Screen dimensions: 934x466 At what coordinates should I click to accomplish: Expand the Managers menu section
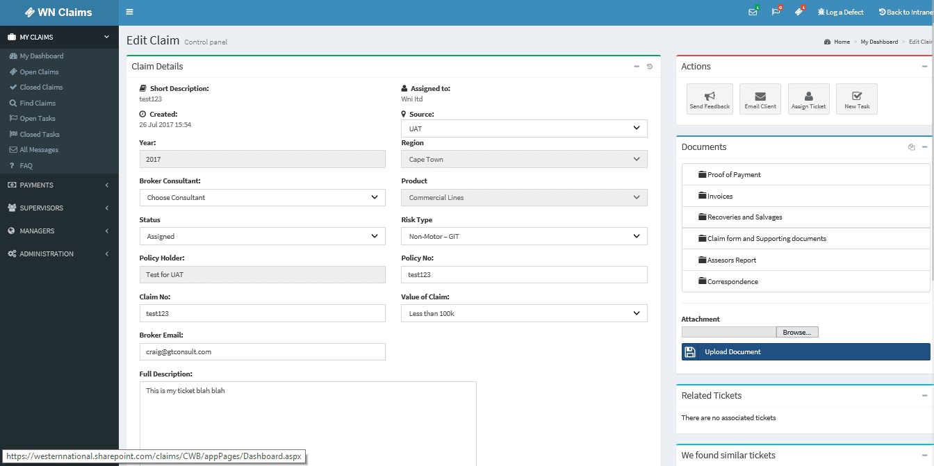pyautogui.click(x=59, y=231)
